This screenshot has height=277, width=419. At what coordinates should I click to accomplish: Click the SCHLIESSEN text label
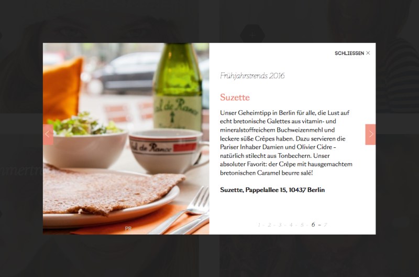[349, 54]
